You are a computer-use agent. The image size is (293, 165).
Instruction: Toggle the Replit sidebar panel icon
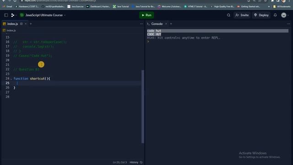(6, 15)
